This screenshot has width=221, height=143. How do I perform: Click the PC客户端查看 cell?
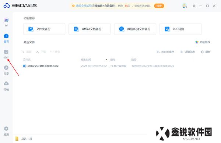118,66
